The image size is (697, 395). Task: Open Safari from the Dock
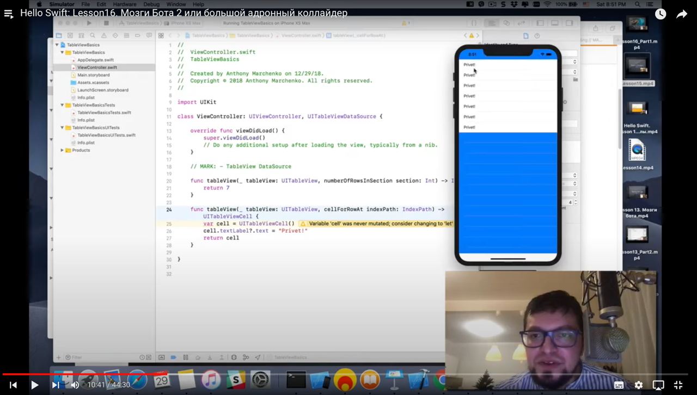pyautogui.click(x=137, y=379)
